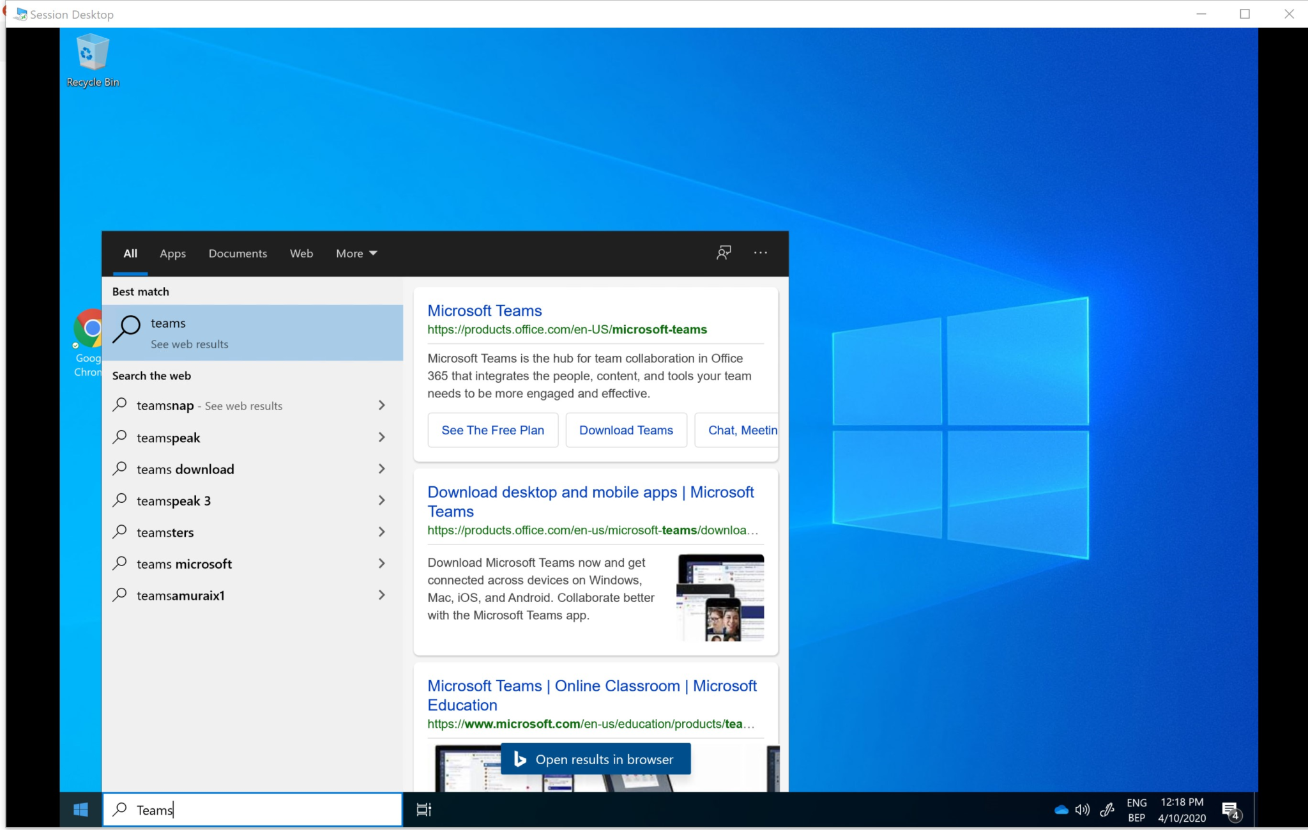1308x830 pixels.
Task: Open the Windows Ink Workspace icon
Action: tap(1107, 810)
